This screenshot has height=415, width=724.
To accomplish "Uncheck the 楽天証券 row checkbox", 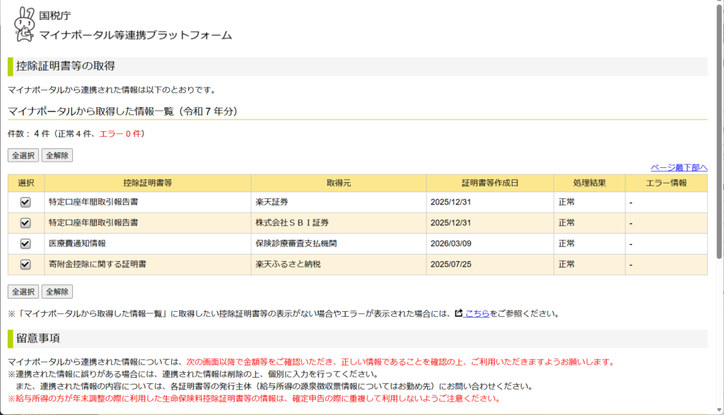I will pos(25,202).
